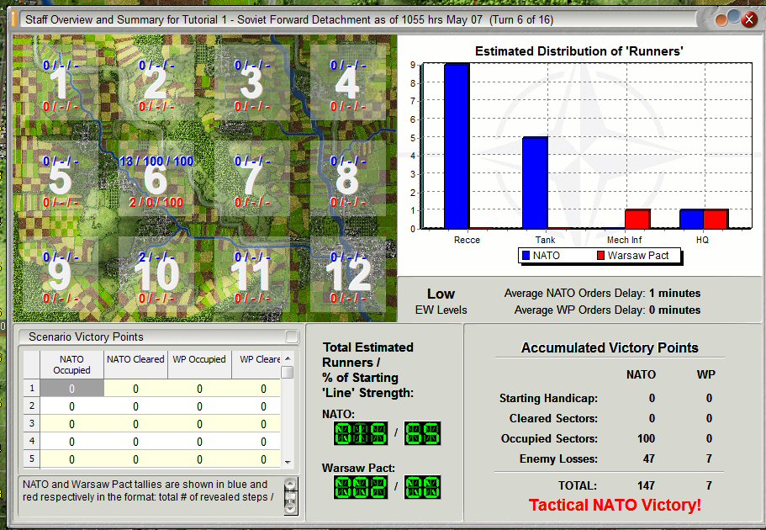Select sector 1 tile on the map
The height and width of the screenshot is (530, 766).
click(61, 83)
